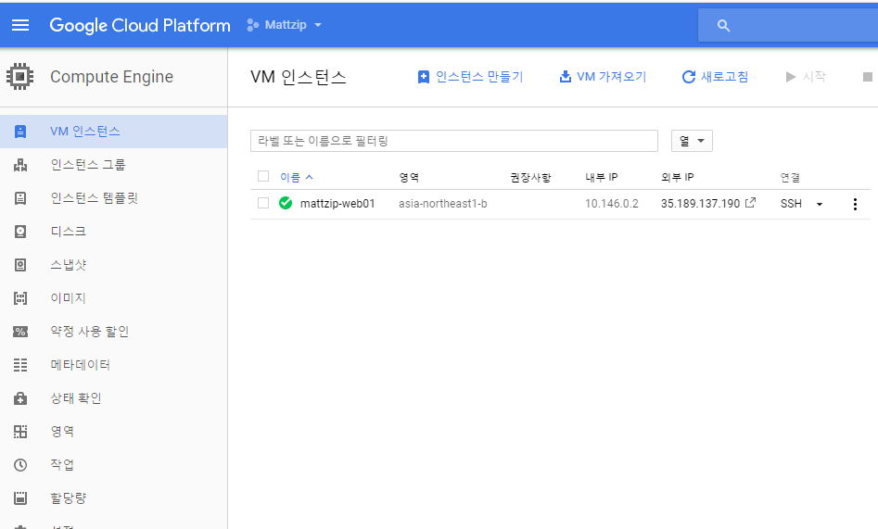Viewport: 878px width, 529px height.
Task: Click 새로고침 refresh button
Action: pos(715,77)
